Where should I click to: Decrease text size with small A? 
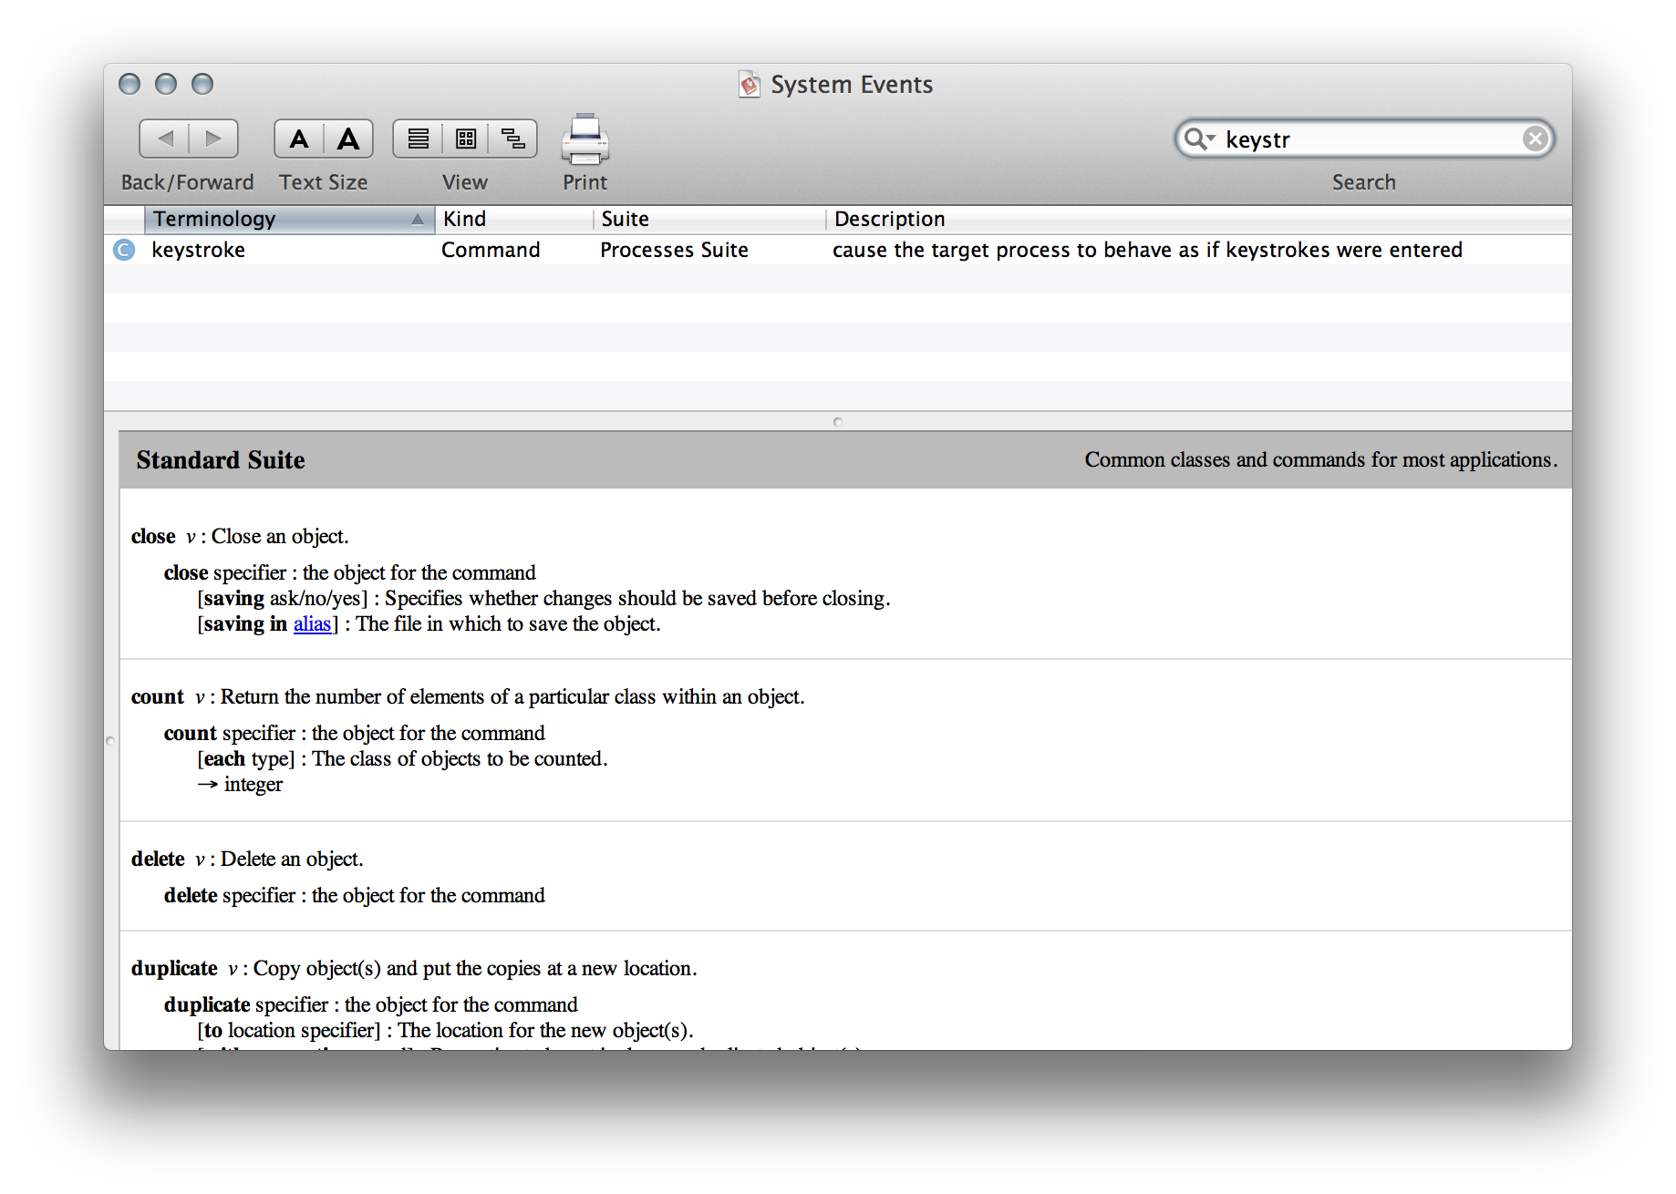[299, 139]
